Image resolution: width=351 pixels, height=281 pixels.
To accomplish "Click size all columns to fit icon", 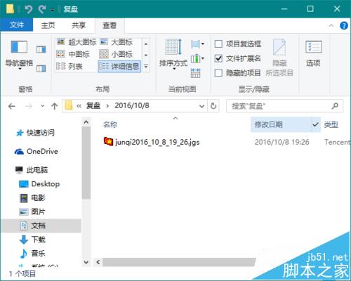I will pos(195,73).
